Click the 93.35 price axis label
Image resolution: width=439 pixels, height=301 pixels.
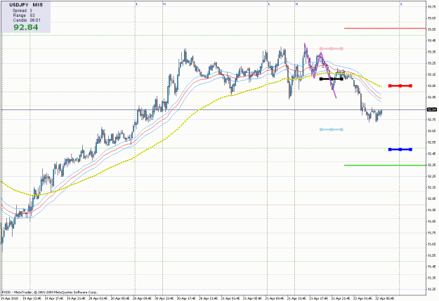click(x=431, y=52)
